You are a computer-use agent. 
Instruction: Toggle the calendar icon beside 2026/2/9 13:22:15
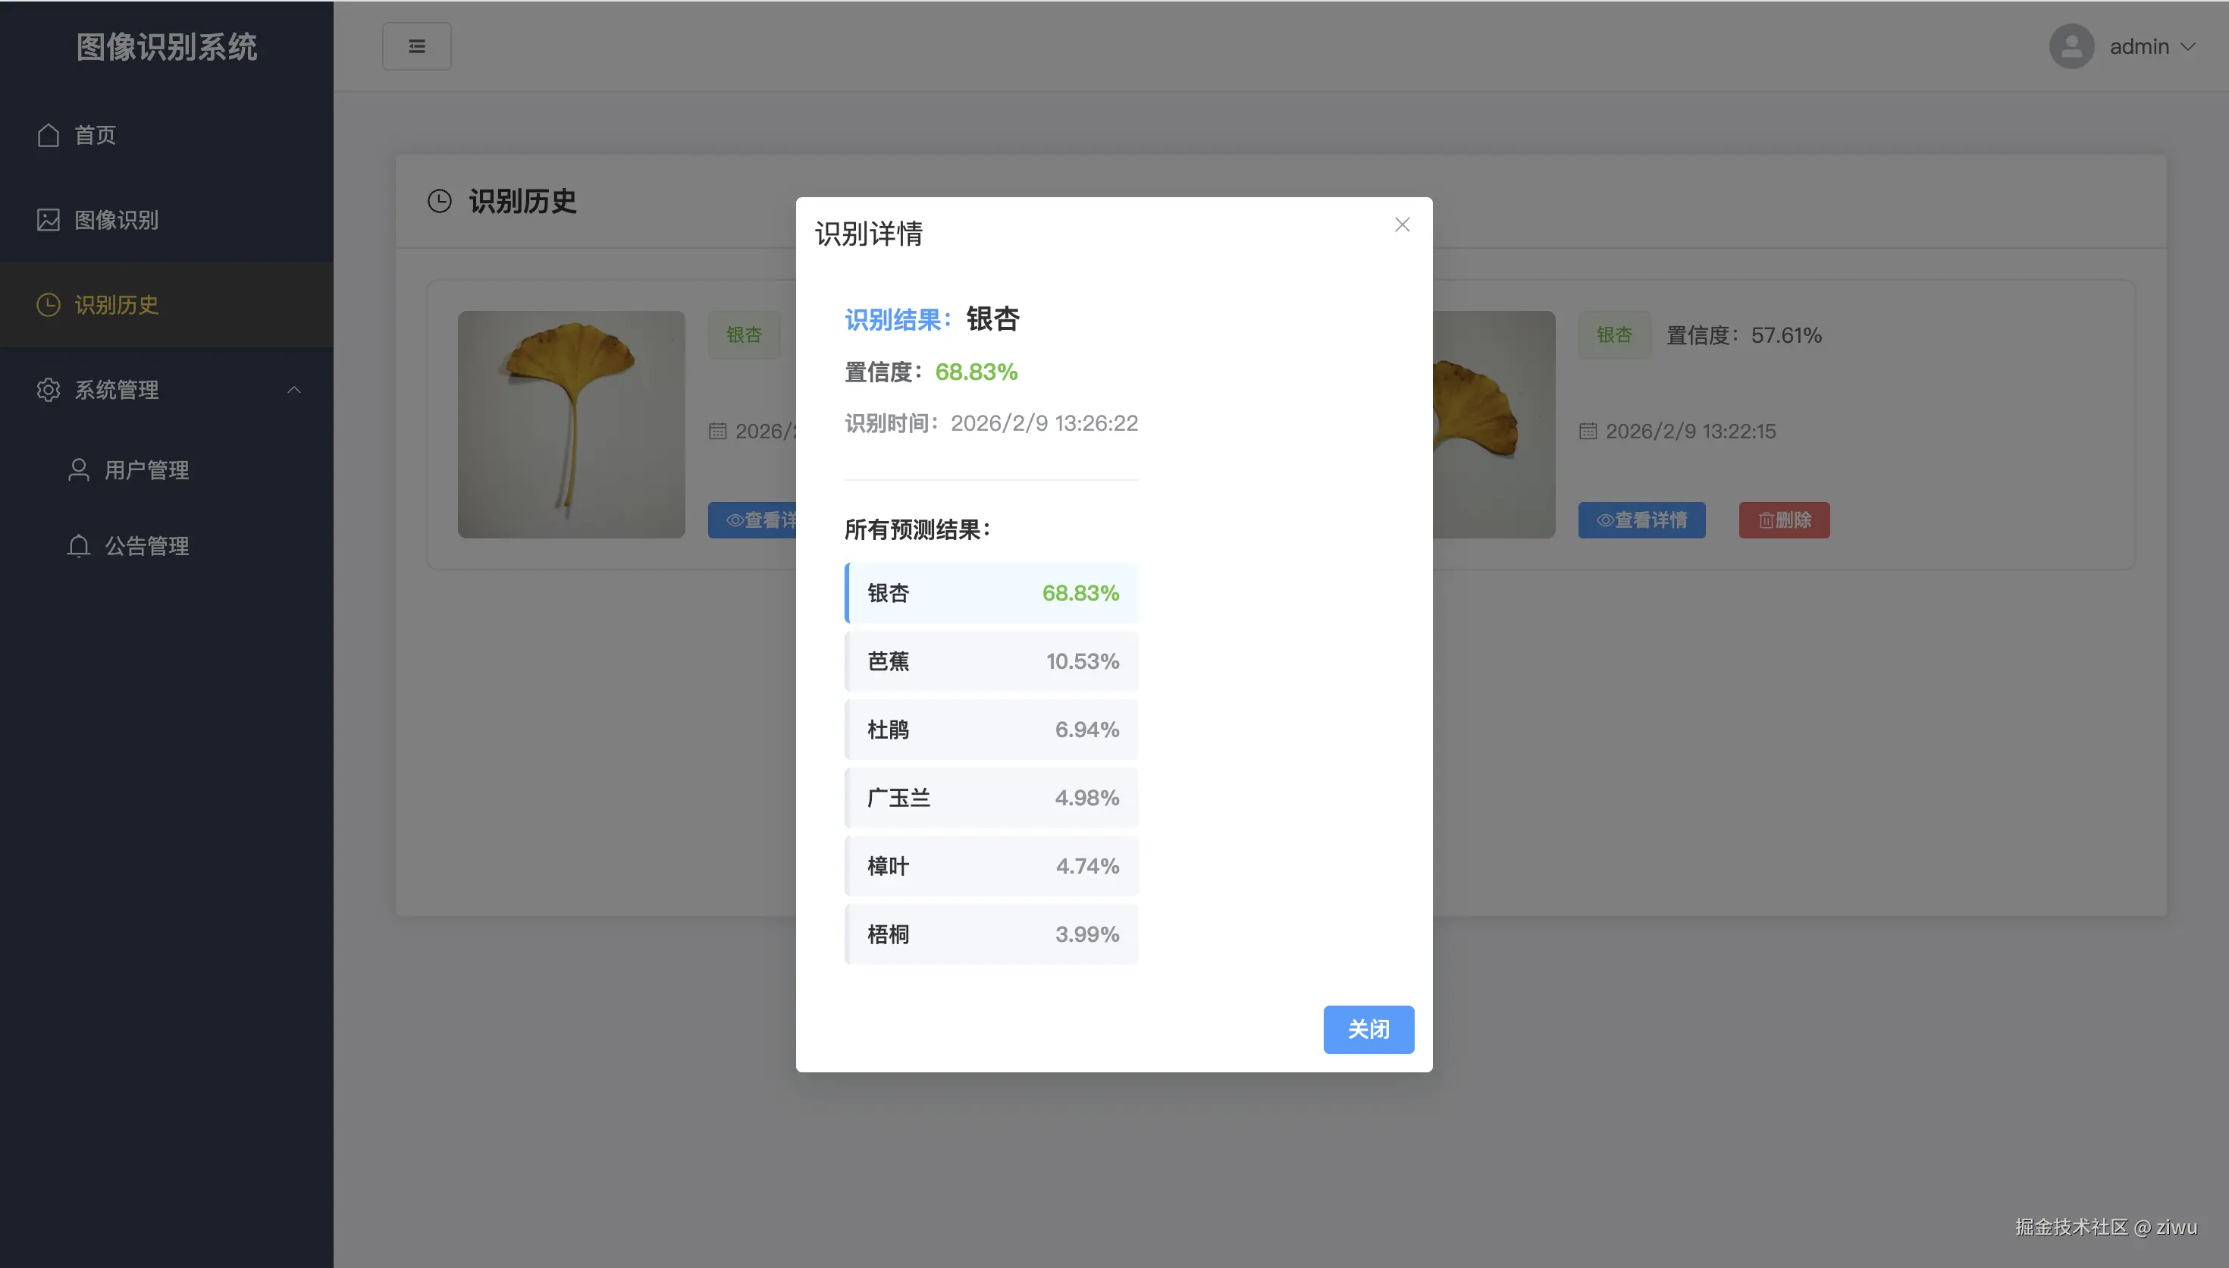tap(1589, 431)
